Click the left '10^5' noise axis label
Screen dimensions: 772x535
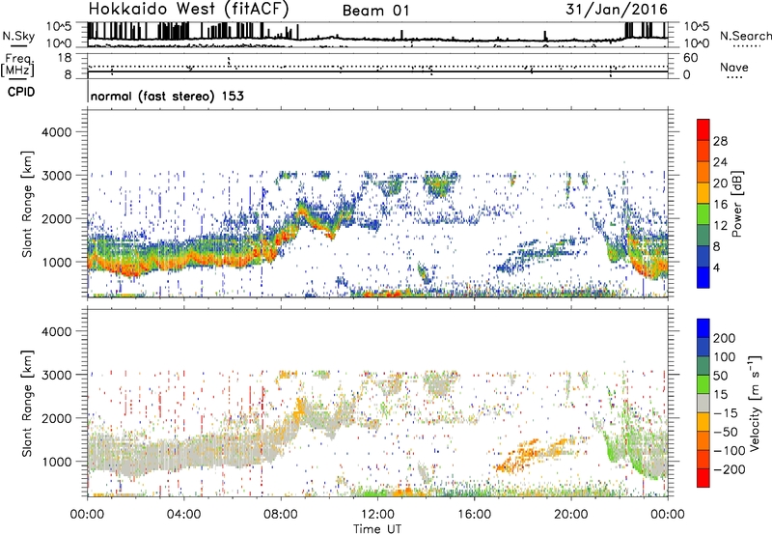tap(59, 26)
